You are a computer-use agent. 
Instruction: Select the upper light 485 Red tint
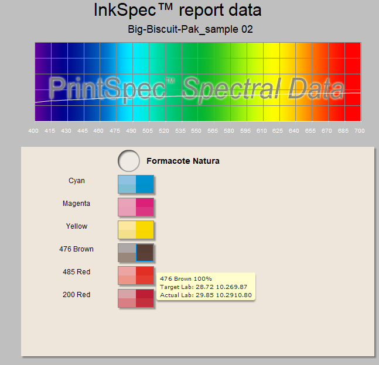[x=127, y=271]
